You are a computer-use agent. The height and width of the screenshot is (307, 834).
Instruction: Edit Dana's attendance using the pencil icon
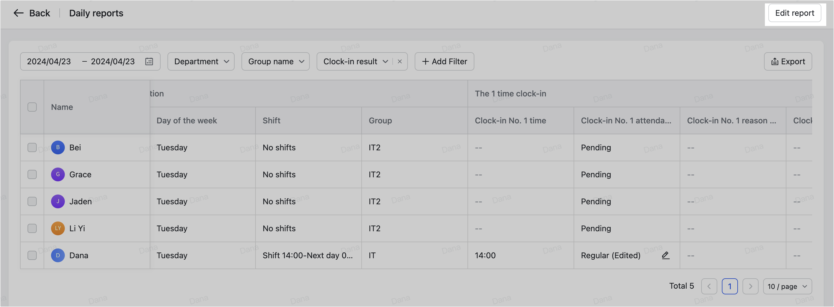pyautogui.click(x=665, y=256)
